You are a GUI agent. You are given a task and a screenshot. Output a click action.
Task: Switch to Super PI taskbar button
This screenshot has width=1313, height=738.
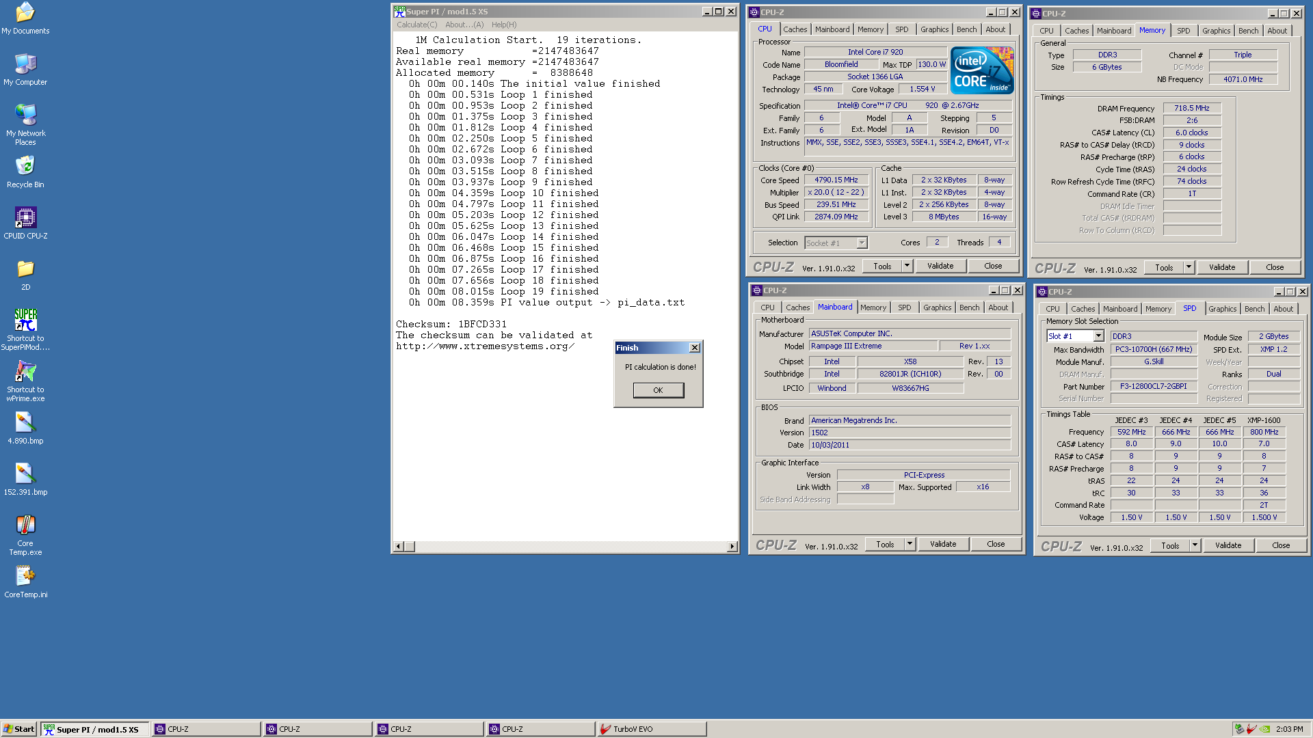[95, 729]
